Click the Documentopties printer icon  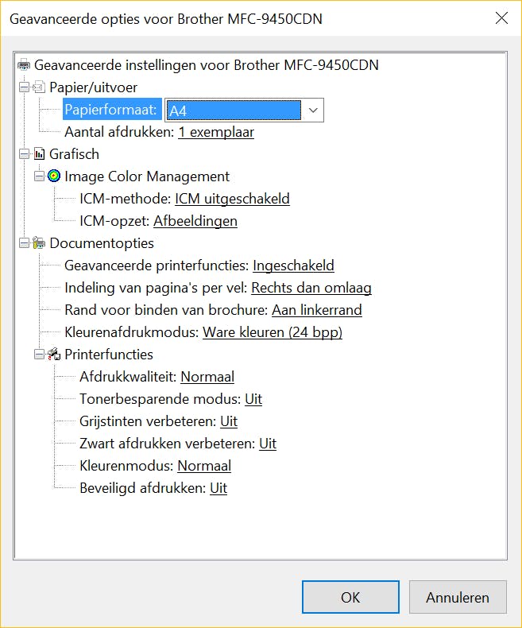pyautogui.click(x=39, y=242)
